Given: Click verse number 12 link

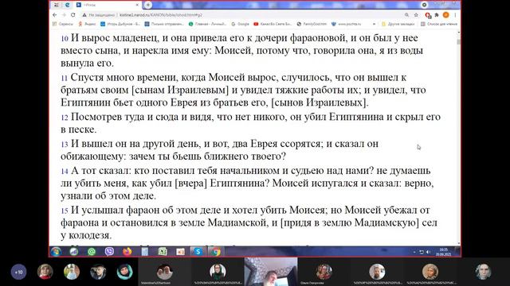Looking at the screenshot, I should [x=65, y=118].
